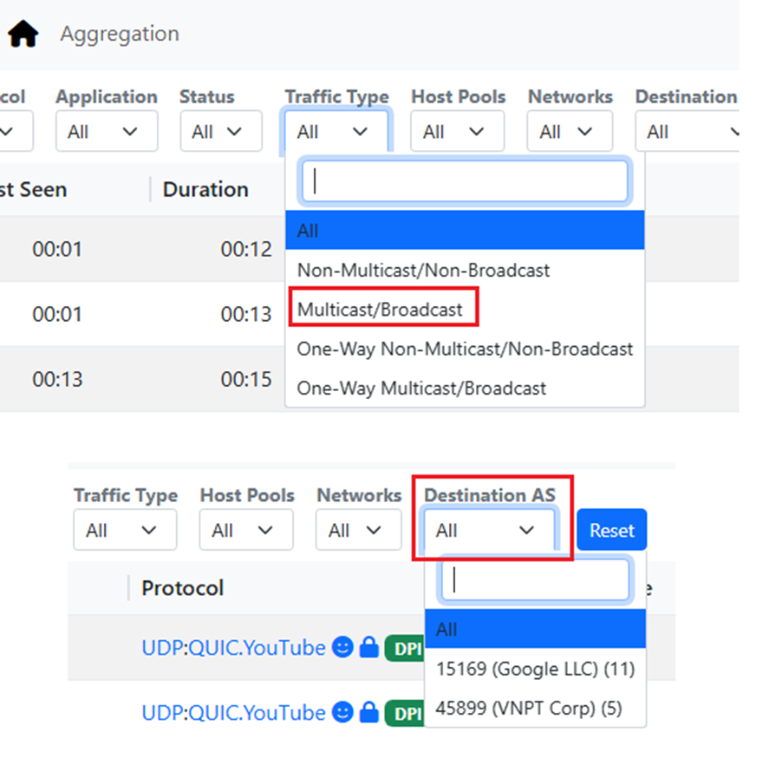Click DPI badge in second YouTube row
Screen dimensions: 769x758
[404, 713]
